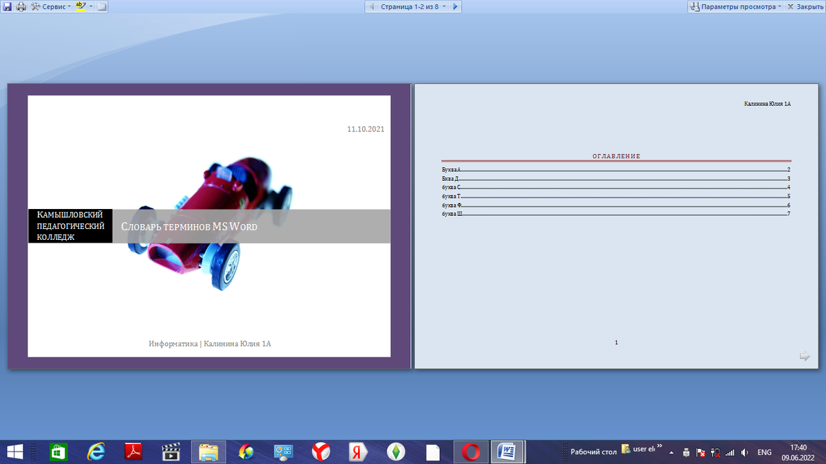
Task: Launch Internet Explorer from taskbar
Action: [96, 452]
